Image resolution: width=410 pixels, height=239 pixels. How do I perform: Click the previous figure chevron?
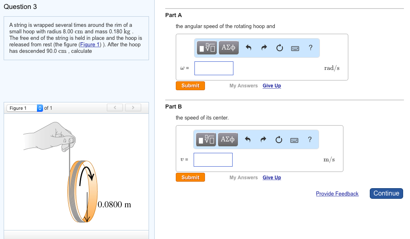[115, 107]
